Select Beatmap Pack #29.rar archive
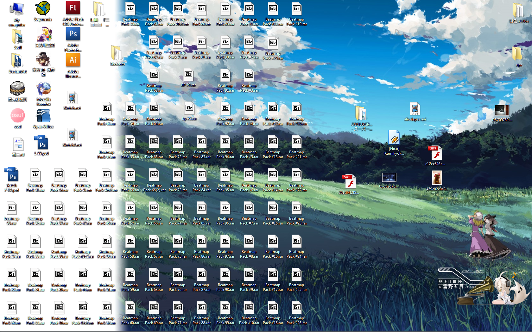 pyautogui.click(x=273, y=48)
